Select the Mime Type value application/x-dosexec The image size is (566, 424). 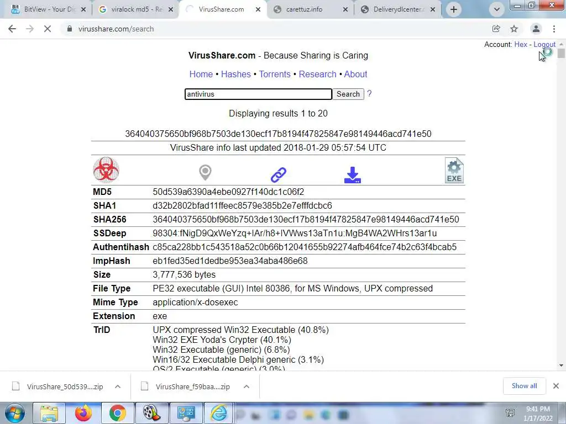[195, 302]
